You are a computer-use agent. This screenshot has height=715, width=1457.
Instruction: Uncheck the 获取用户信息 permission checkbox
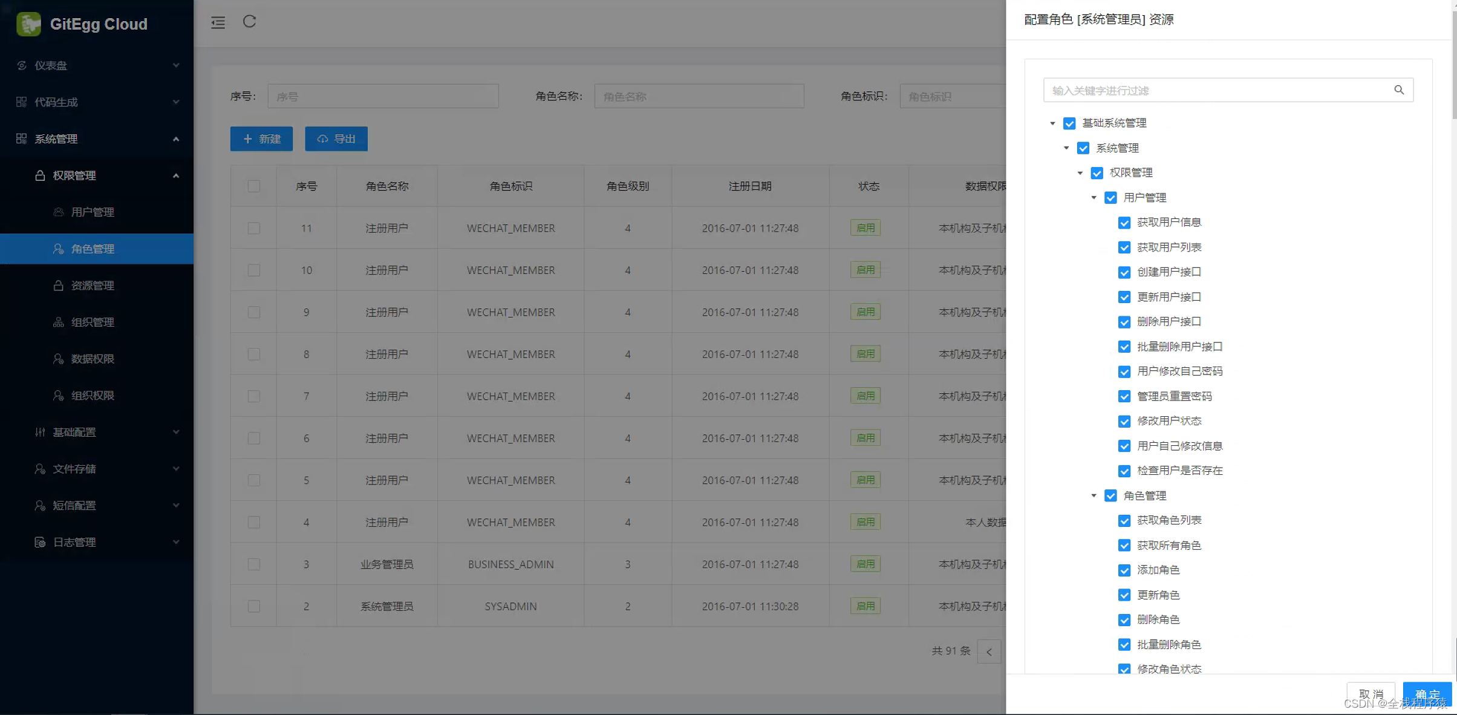click(x=1124, y=223)
